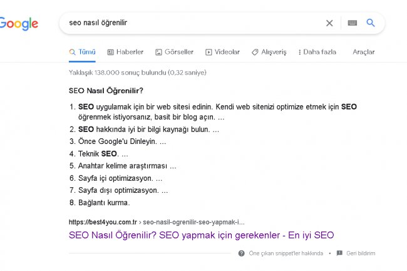Click list item 'Önce Google'u Dinleyin'

click(x=118, y=141)
